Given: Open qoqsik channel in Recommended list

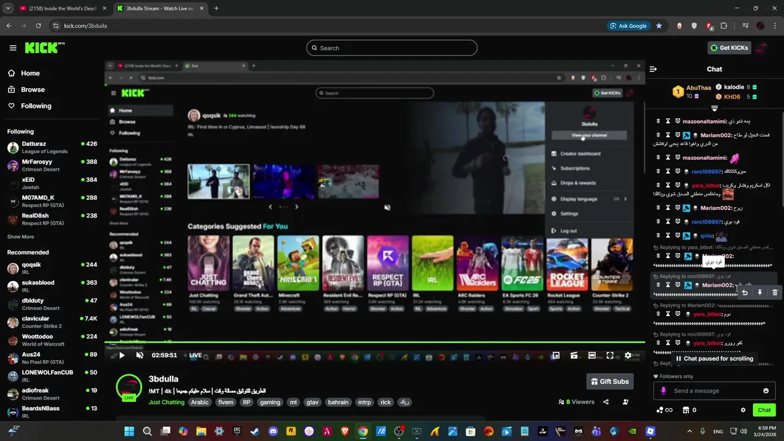Looking at the screenshot, I should (x=52, y=268).
